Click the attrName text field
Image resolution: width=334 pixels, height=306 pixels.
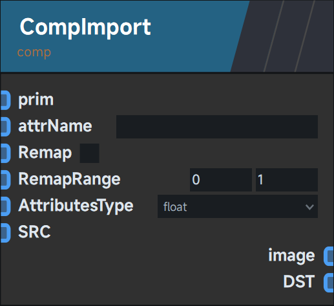coord(217,127)
